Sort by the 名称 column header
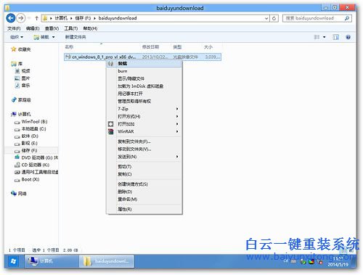The width and height of the screenshot is (363, 275). [69, 47]
